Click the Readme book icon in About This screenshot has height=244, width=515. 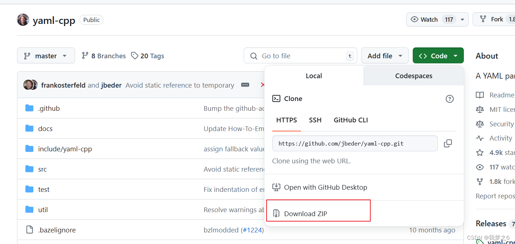click(479, 94)
